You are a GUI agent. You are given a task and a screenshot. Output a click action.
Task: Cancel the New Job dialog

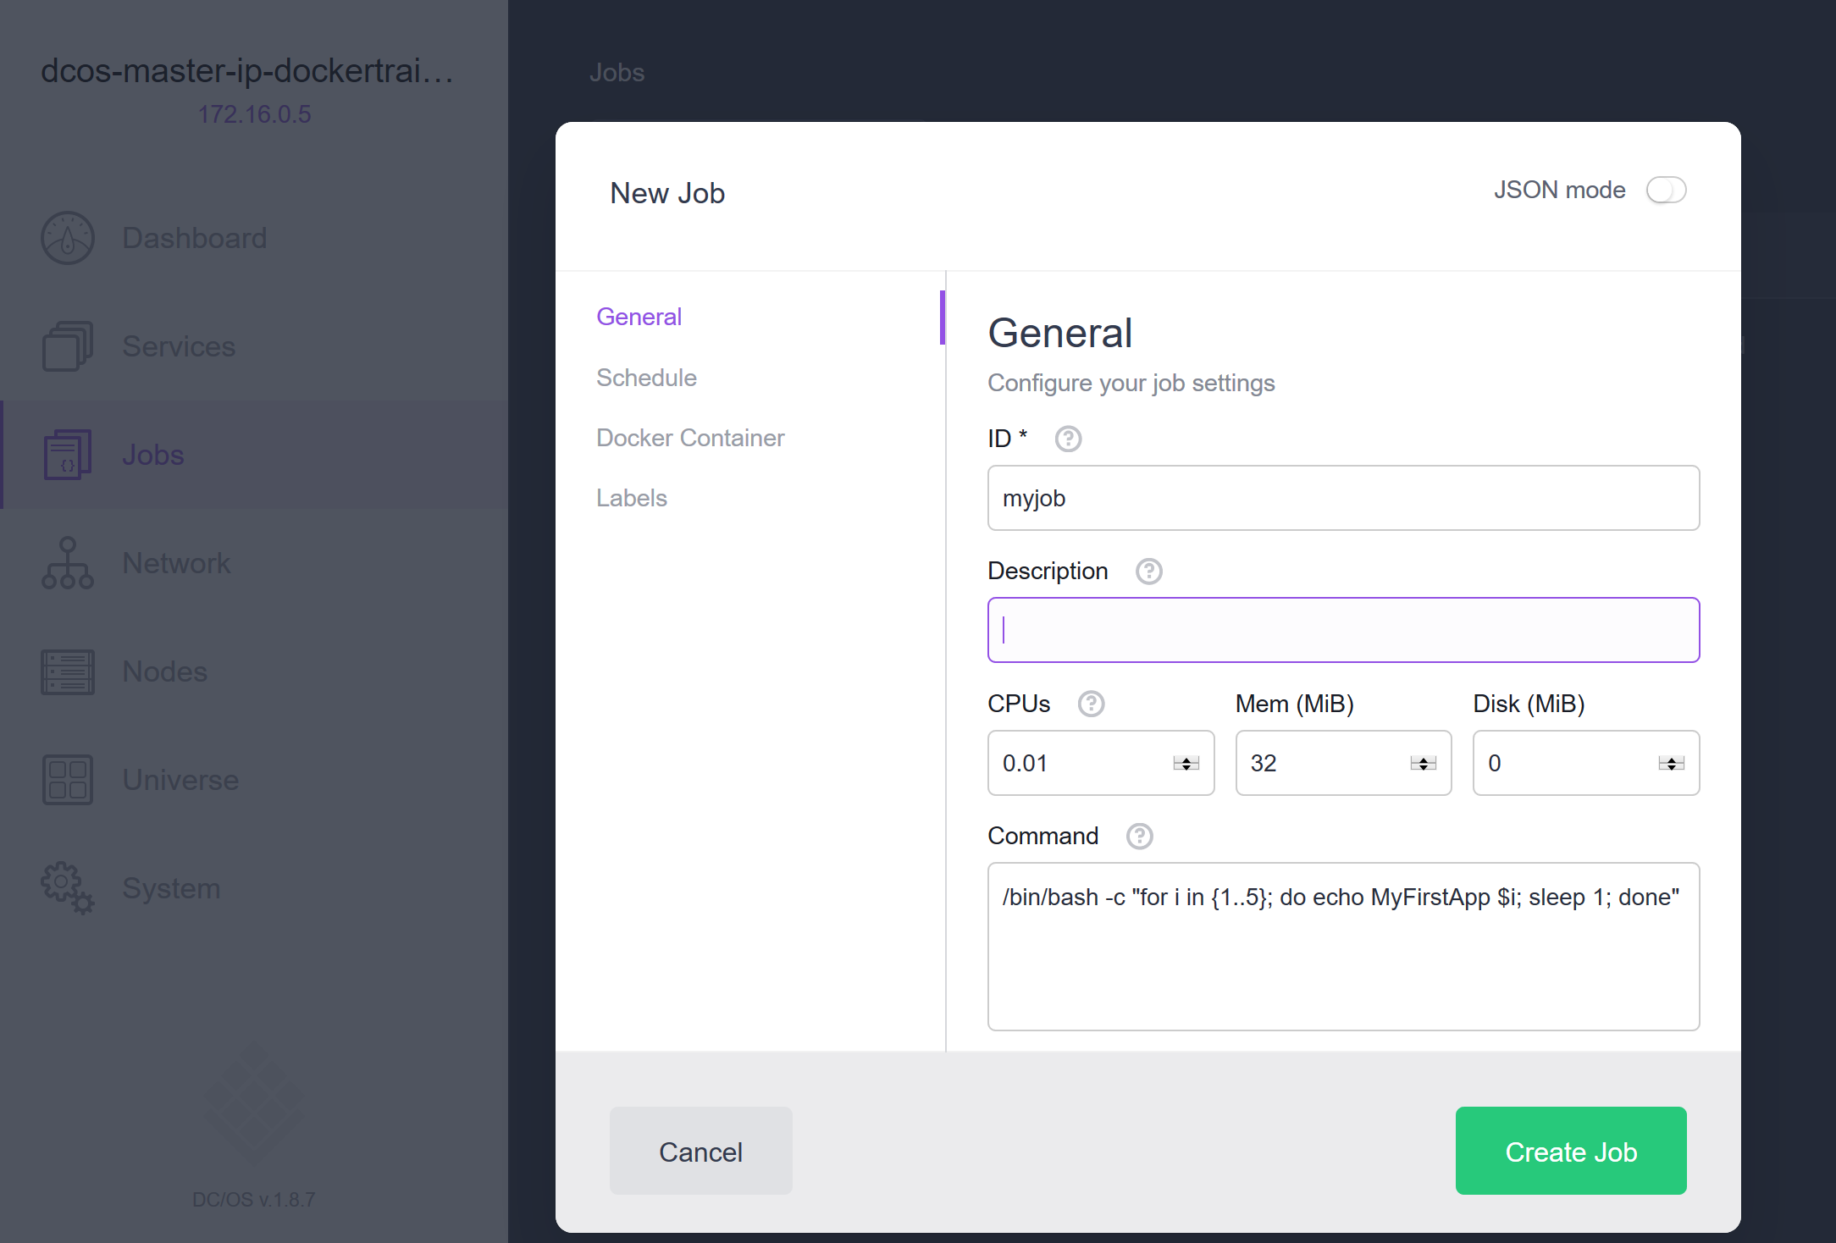tap(700, 1151)
